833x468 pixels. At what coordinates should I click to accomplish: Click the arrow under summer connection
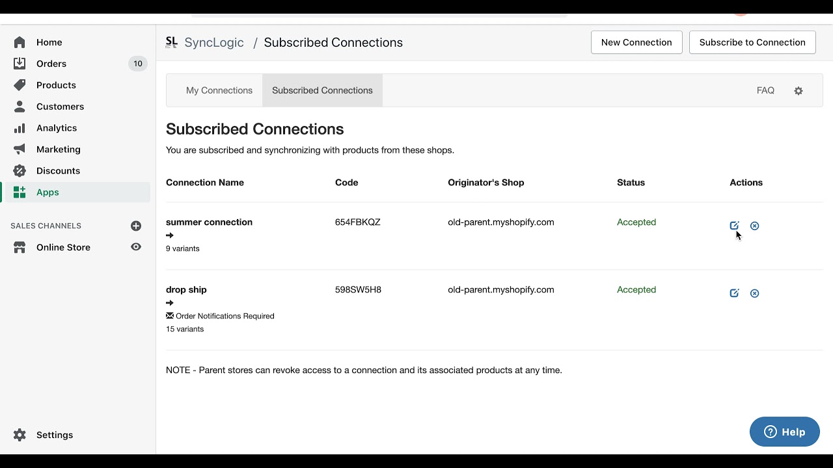click(170, 235)
